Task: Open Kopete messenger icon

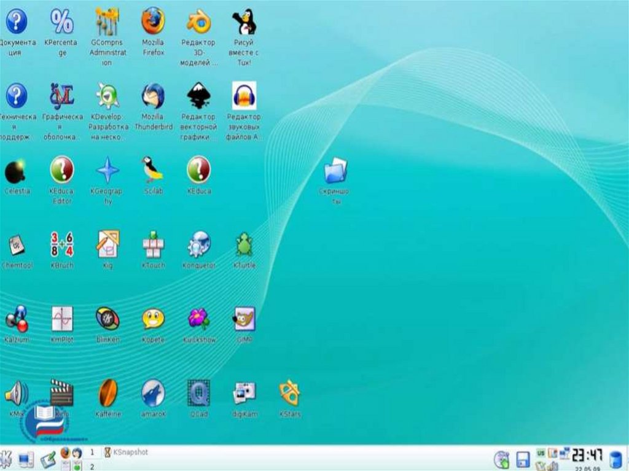Action: 153,319
